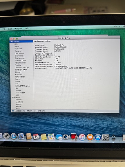The image size is (125, 167).
Task: Select PCI Cards in sidebar
Action: [19, 74]
